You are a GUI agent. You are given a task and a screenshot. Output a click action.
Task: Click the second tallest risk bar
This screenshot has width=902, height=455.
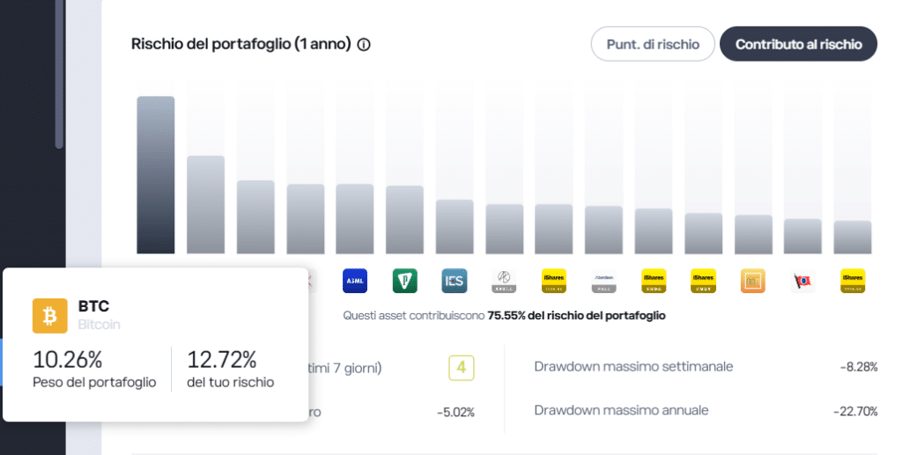[x=205, y=204]
